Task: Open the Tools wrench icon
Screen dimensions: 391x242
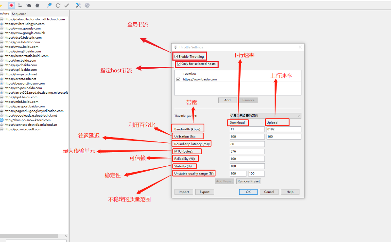Action: click(78, 5)
